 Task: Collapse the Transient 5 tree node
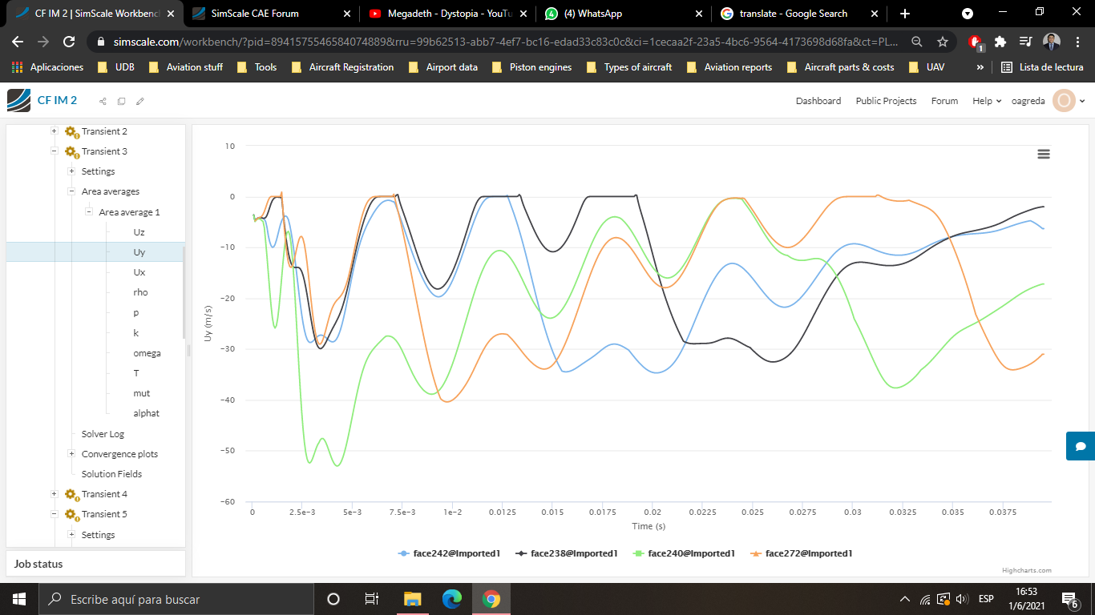click(x=54, y=514)
